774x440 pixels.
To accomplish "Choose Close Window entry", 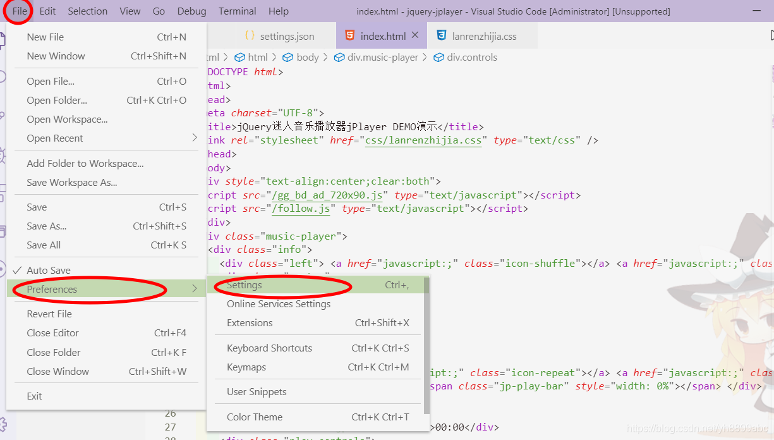I will pos(106,372).
